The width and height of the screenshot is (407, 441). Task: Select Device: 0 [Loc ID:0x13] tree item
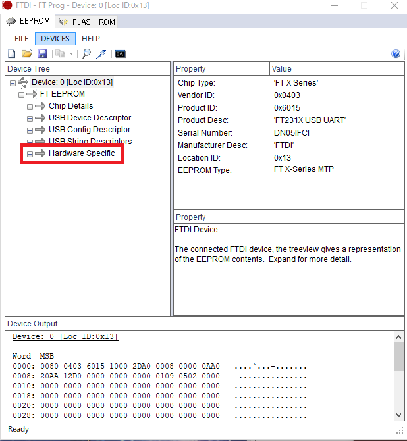(72, 82)
